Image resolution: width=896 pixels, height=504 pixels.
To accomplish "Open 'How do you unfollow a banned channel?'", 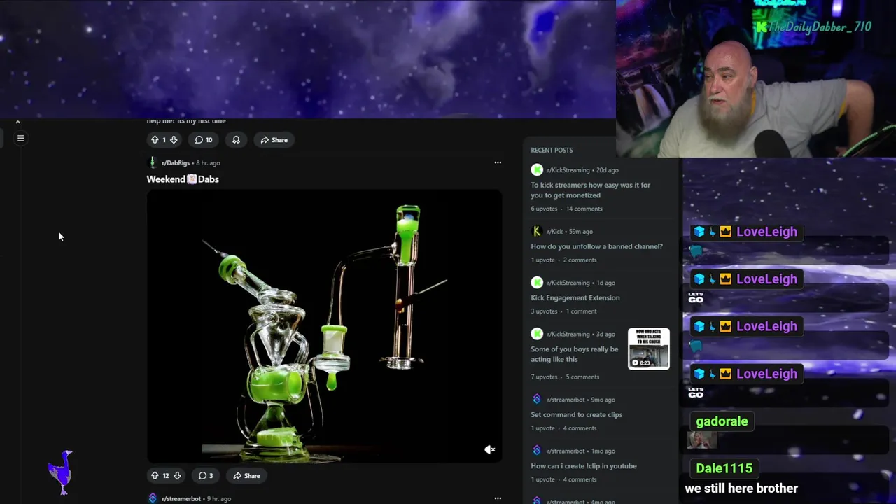I will 596,246.
